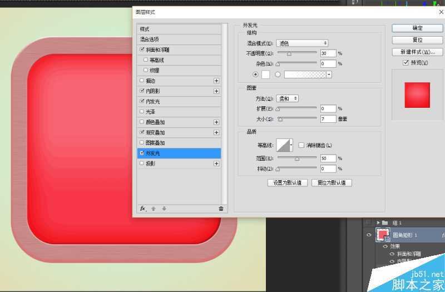The height and width of the screenshot is (292, 445).
Task: Click the 抖动 slider track
Action: pyautogui.click(x=297, y=168)
